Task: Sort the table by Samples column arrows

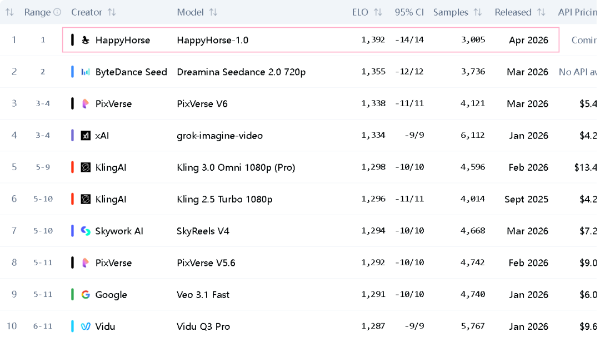Action: 478,12
